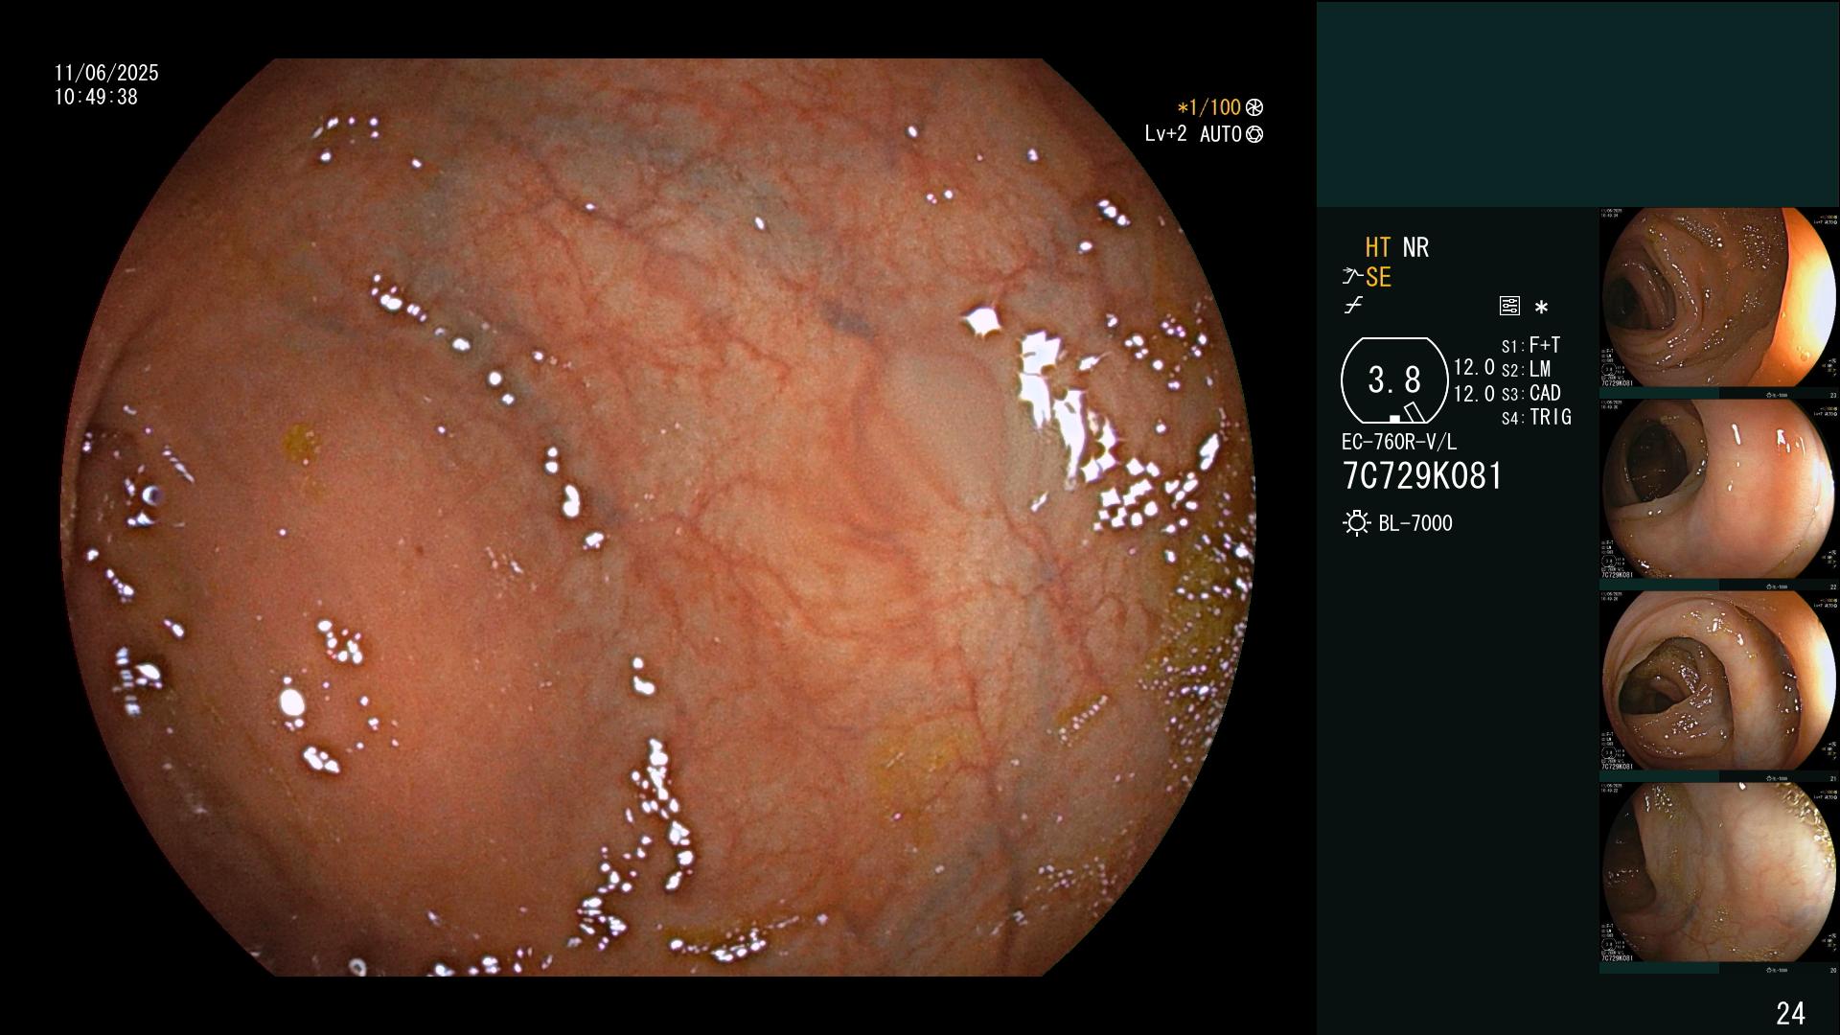1840x1035 pixels.
Task: Select the S4: TRIG switch assignment
Action: pyautogui.click(x=1536, y=417)
